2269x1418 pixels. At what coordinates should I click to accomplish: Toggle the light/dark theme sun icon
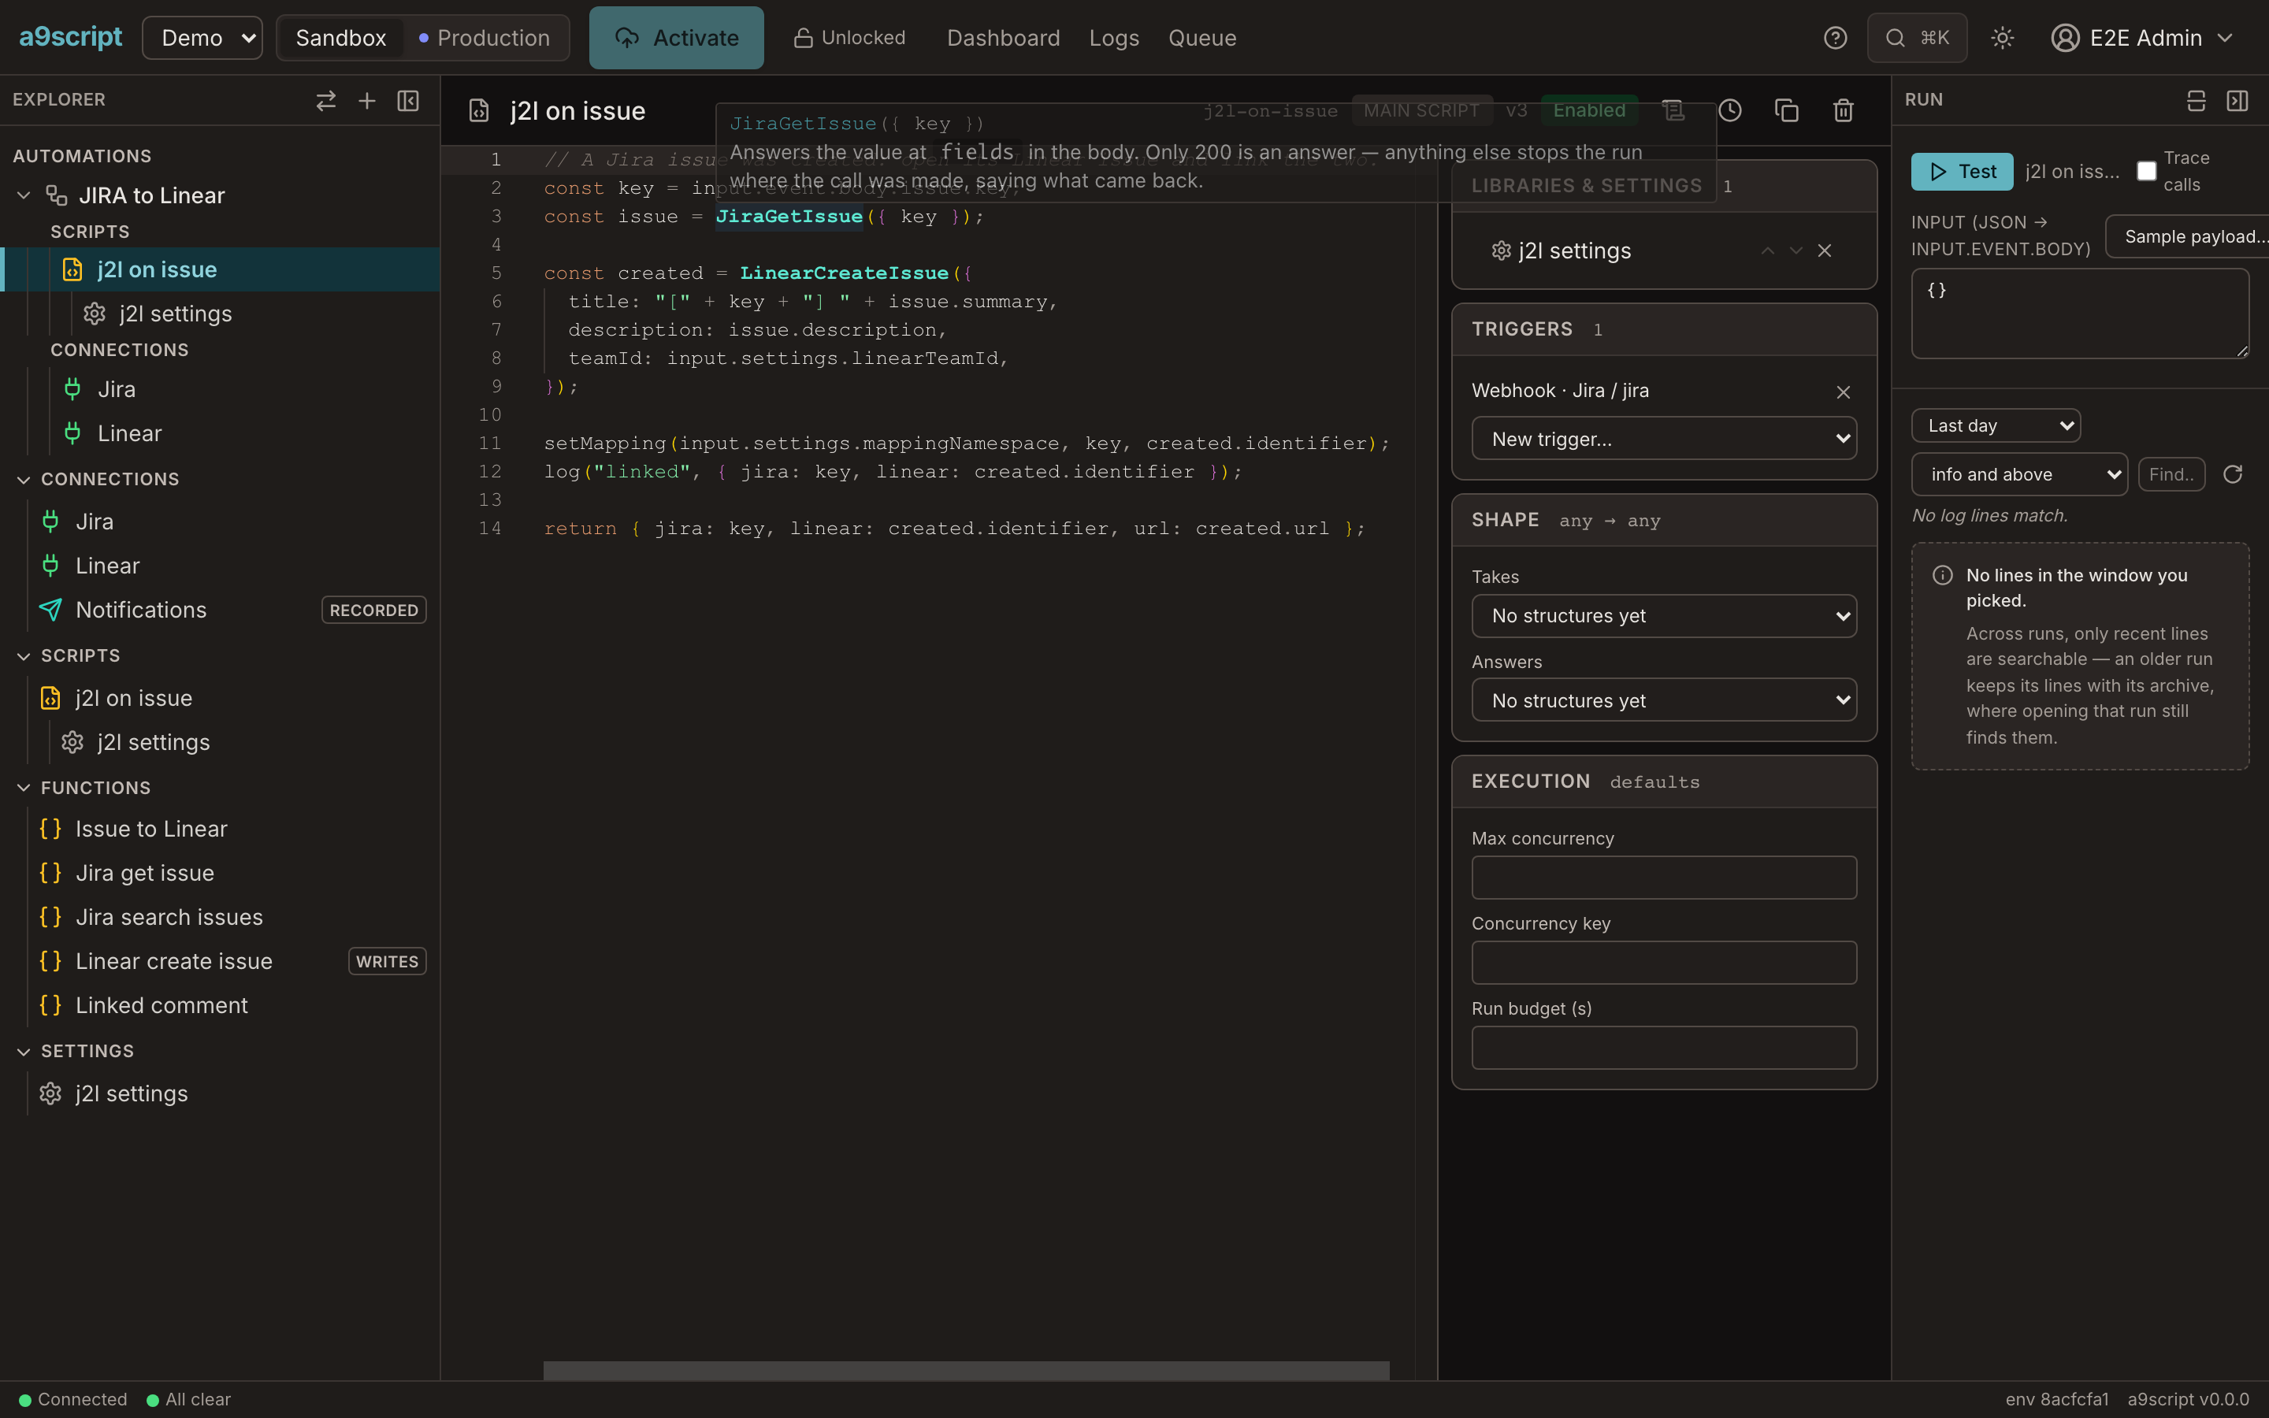point(2002,38)
